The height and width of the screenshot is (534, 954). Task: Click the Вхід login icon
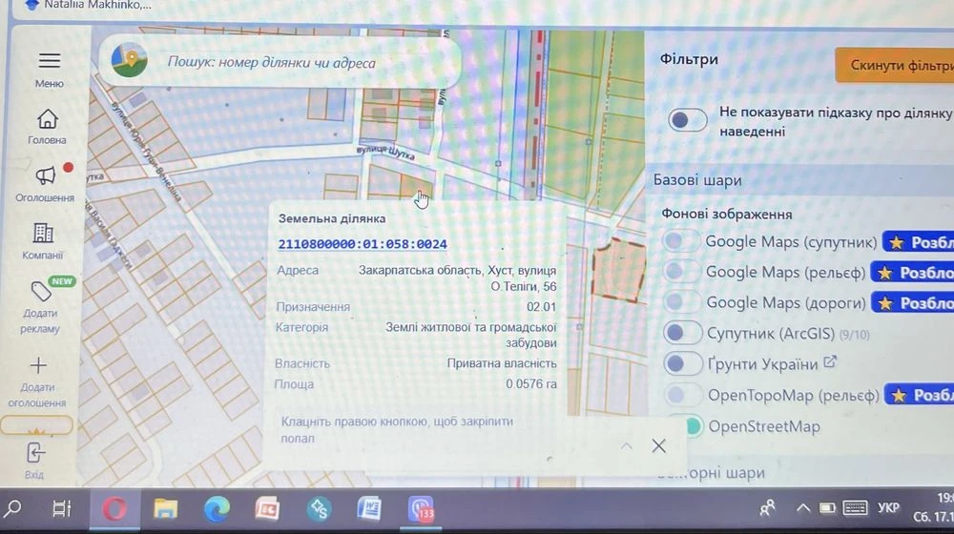34,453
